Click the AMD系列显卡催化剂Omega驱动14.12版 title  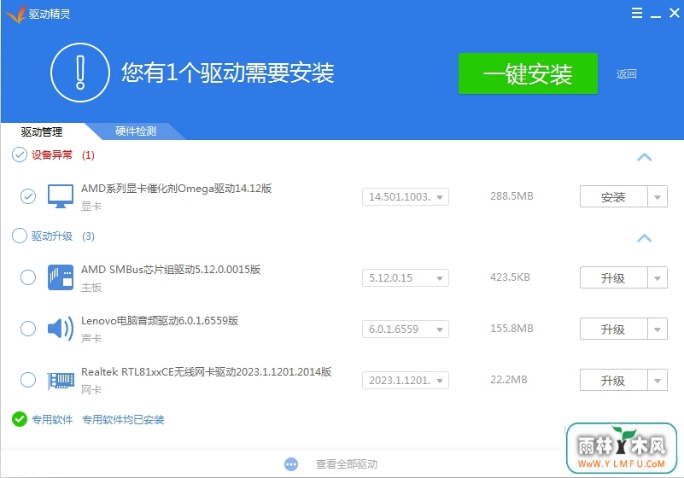[x=176, y=189]
